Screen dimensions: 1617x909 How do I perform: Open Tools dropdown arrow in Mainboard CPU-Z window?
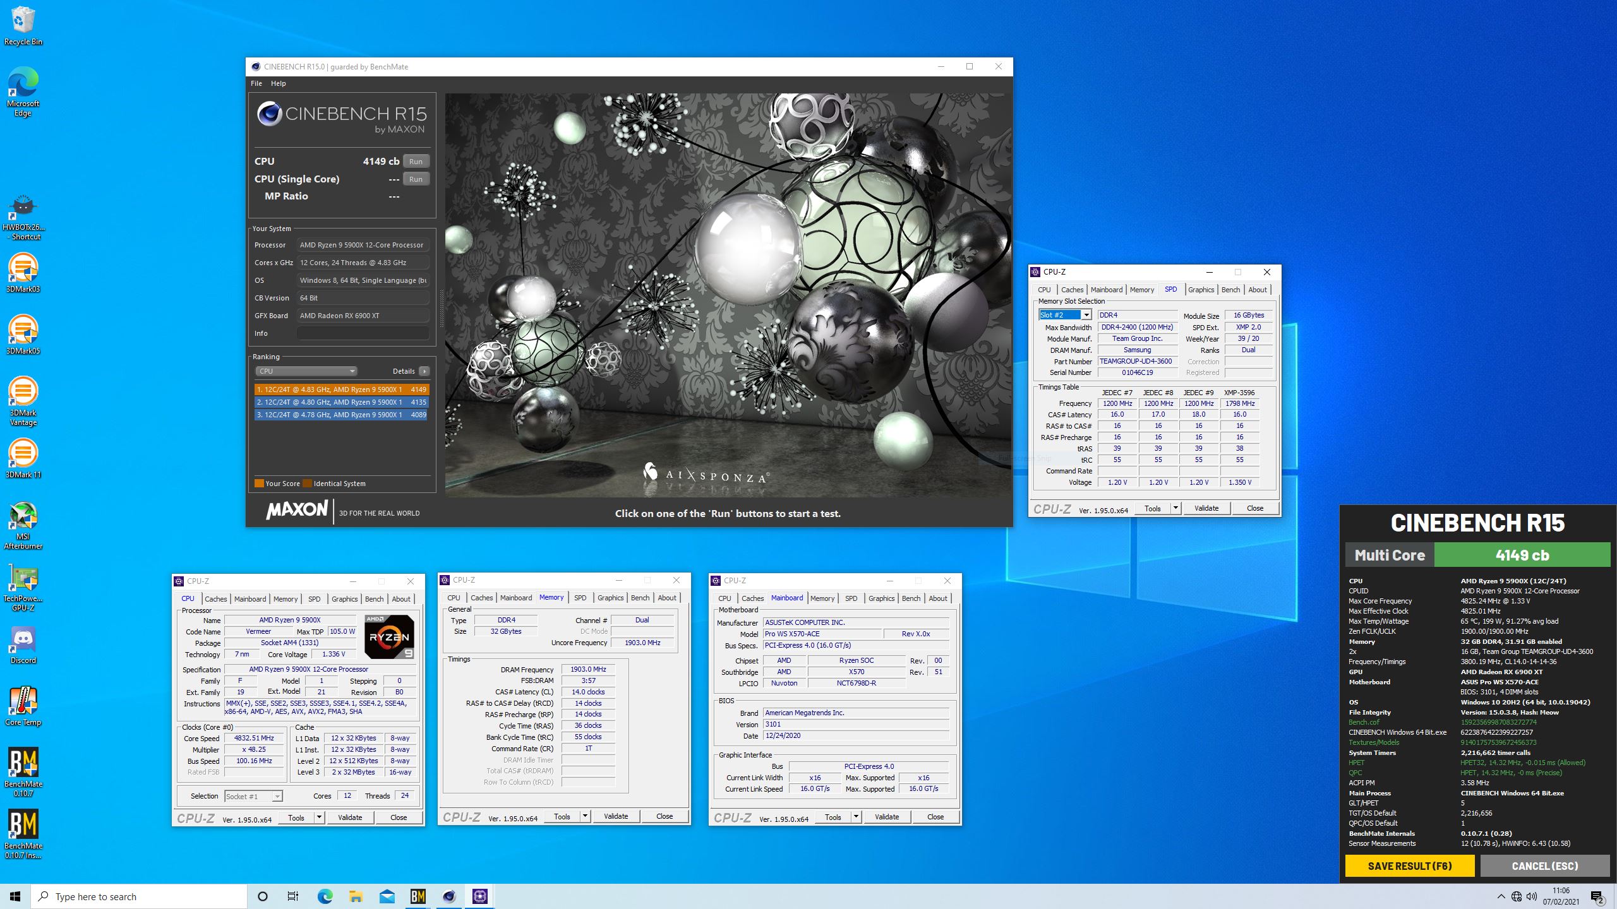(856, 817)
